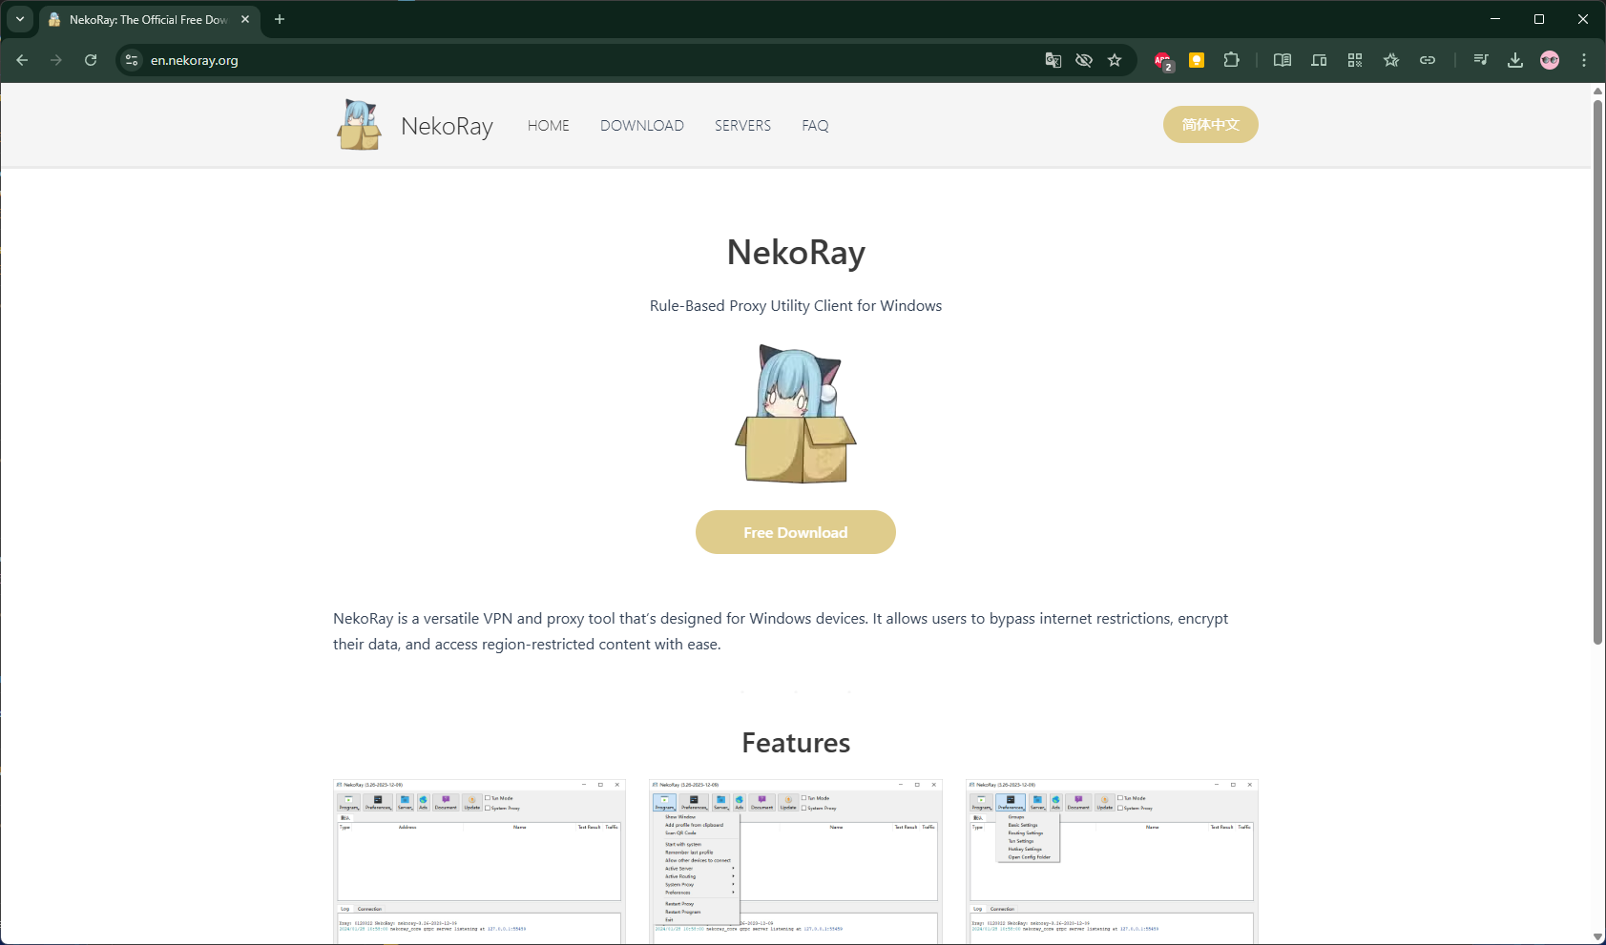Click the 'Rule-Based Proxy Utility Client' subtitle
This screenshot has height=945, width=1606.
[796, 306]
